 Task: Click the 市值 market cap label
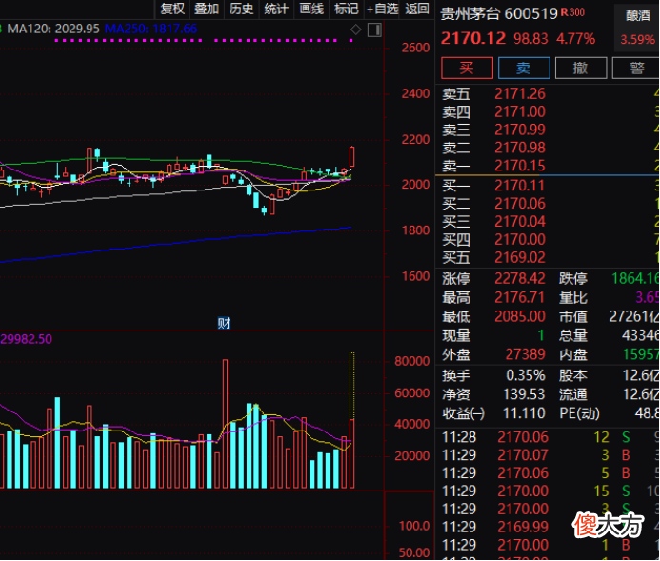pyautogui.click(x=573, y=316)
